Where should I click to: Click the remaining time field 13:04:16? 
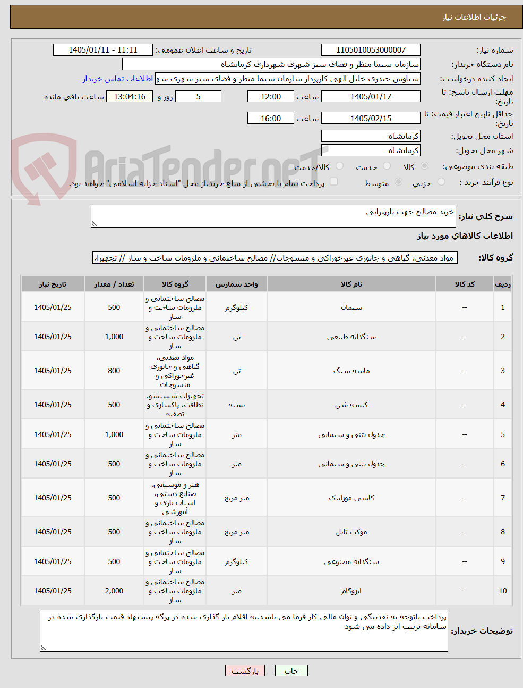[130, 96]
